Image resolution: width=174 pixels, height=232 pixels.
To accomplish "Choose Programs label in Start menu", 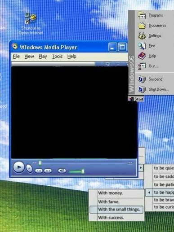I will pos(156,15).
